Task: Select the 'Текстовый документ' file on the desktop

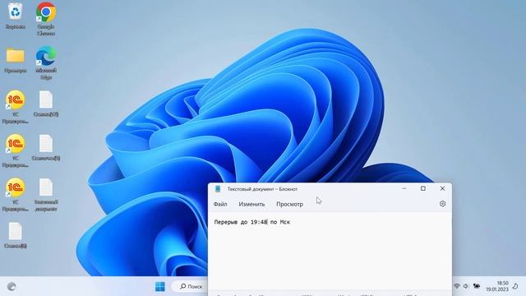Action: 46,195
